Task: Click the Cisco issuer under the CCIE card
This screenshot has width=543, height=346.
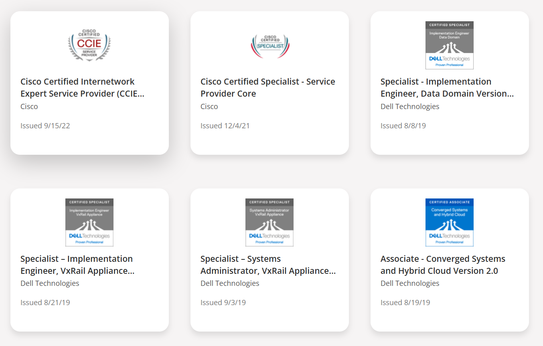Action: click(x=29, y=107)
